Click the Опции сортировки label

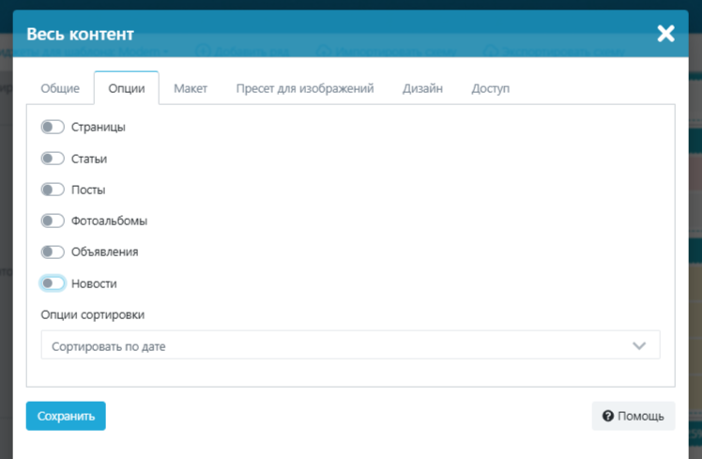point(93,314)
